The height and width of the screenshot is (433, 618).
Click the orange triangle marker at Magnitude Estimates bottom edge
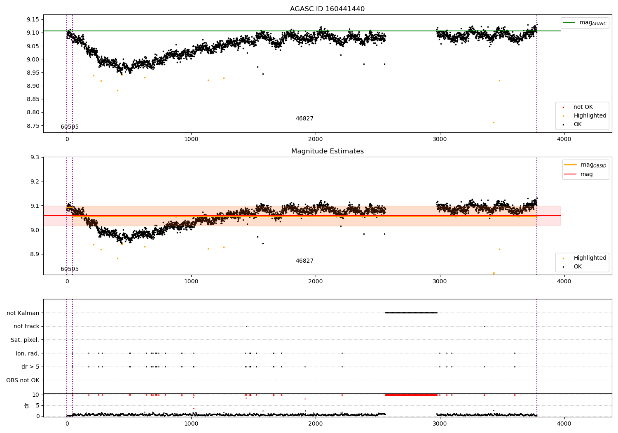click(x=494, y=273)
